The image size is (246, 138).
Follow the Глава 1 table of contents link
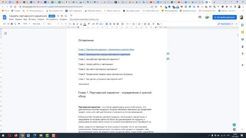106,49
